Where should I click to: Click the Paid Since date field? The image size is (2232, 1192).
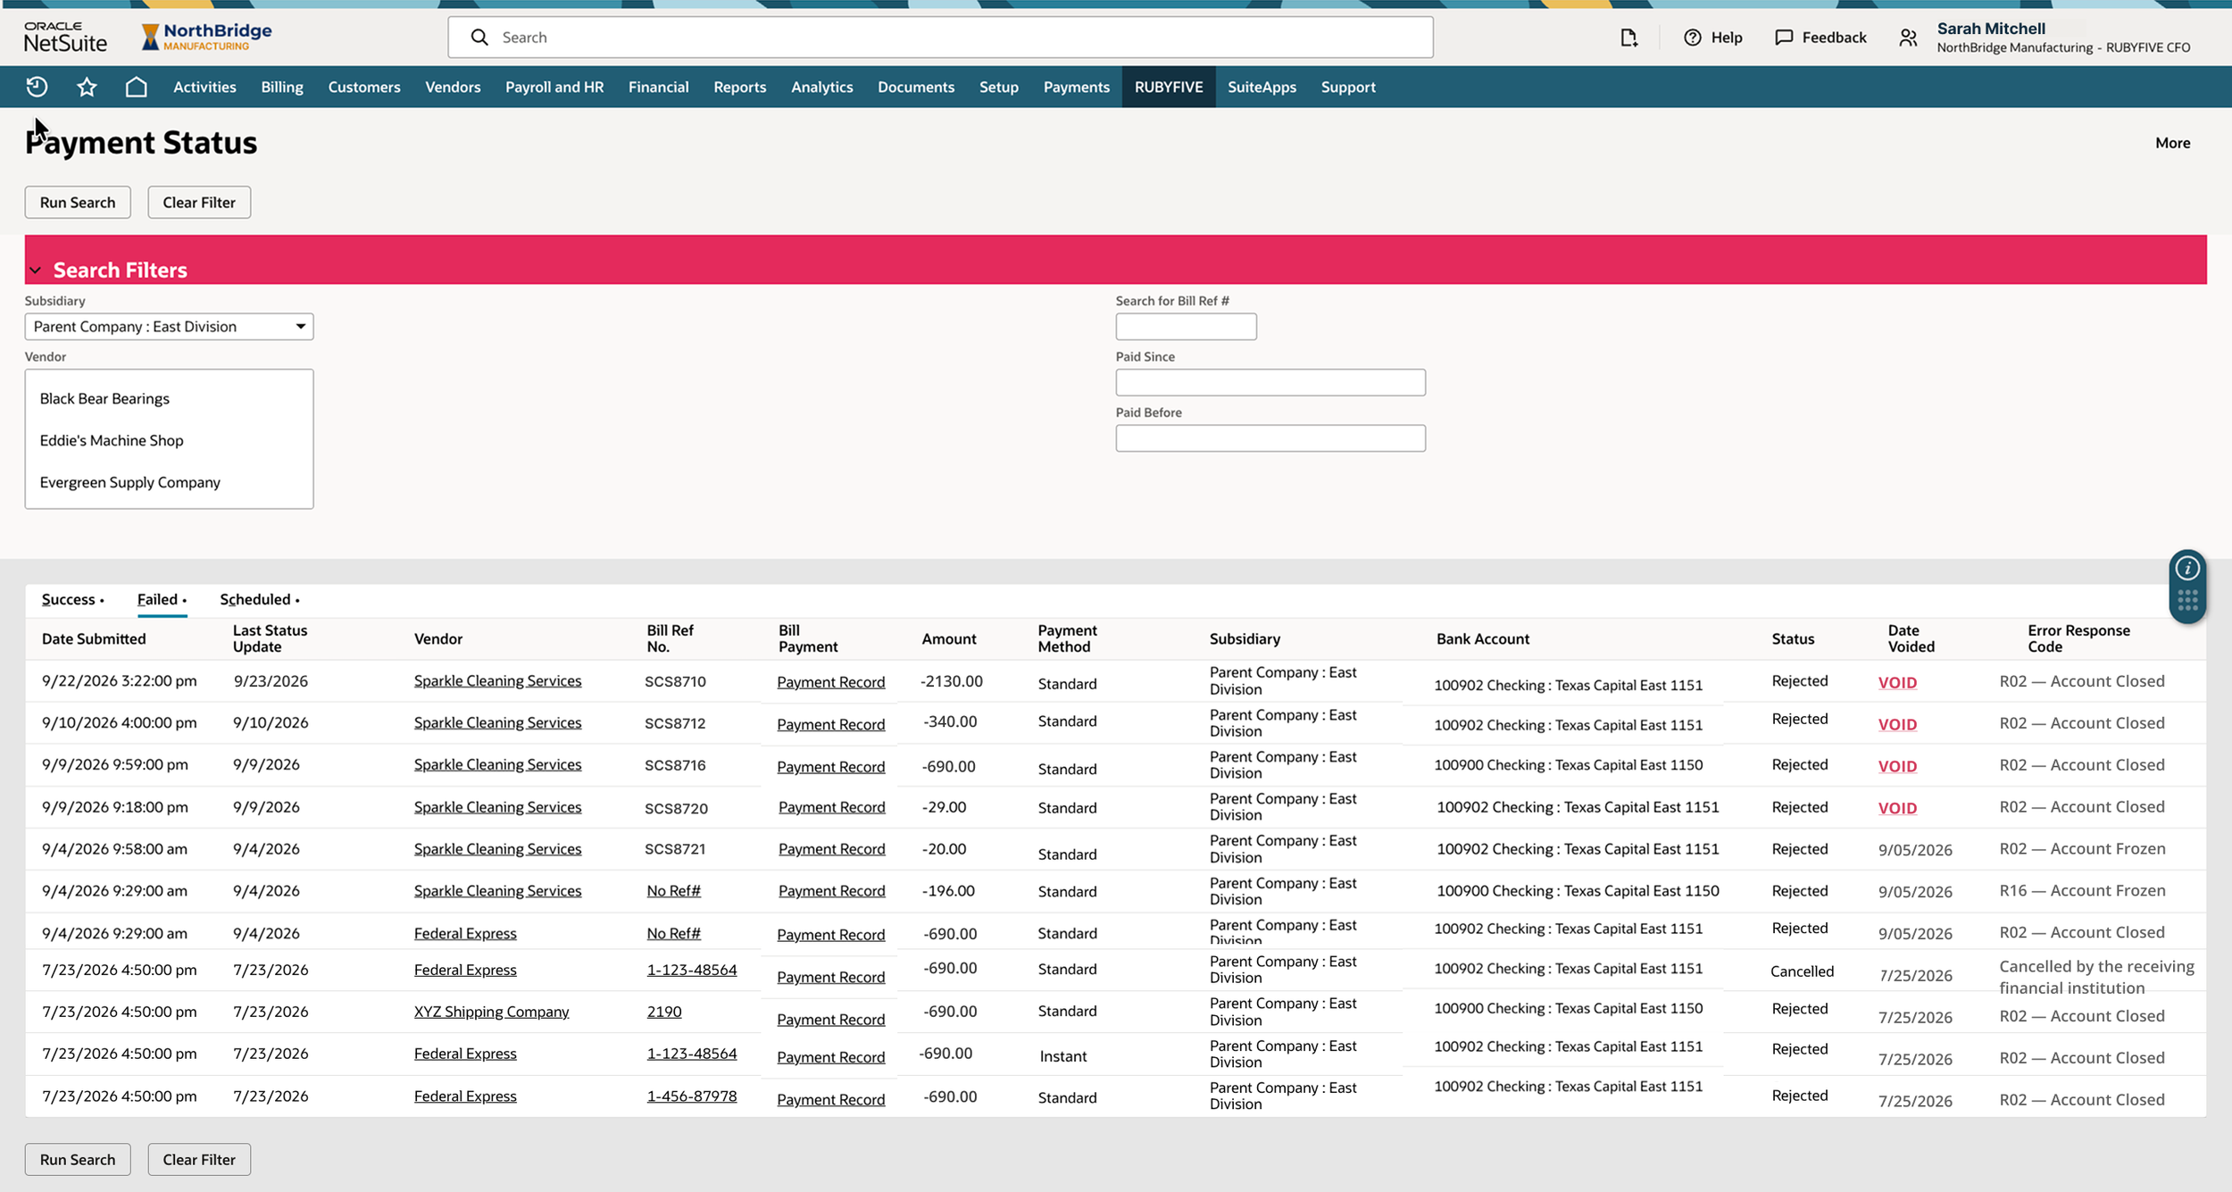(x=1270, y=383)
